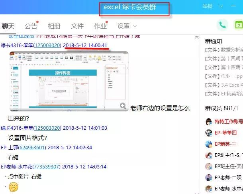Viewport: 243px width, 194px height.
Task: Select member EP班主任-S.
Action: [228, 155]
